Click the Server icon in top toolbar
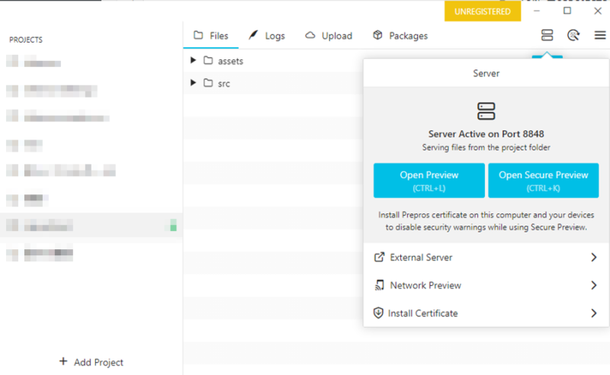 tap(547, 35)
